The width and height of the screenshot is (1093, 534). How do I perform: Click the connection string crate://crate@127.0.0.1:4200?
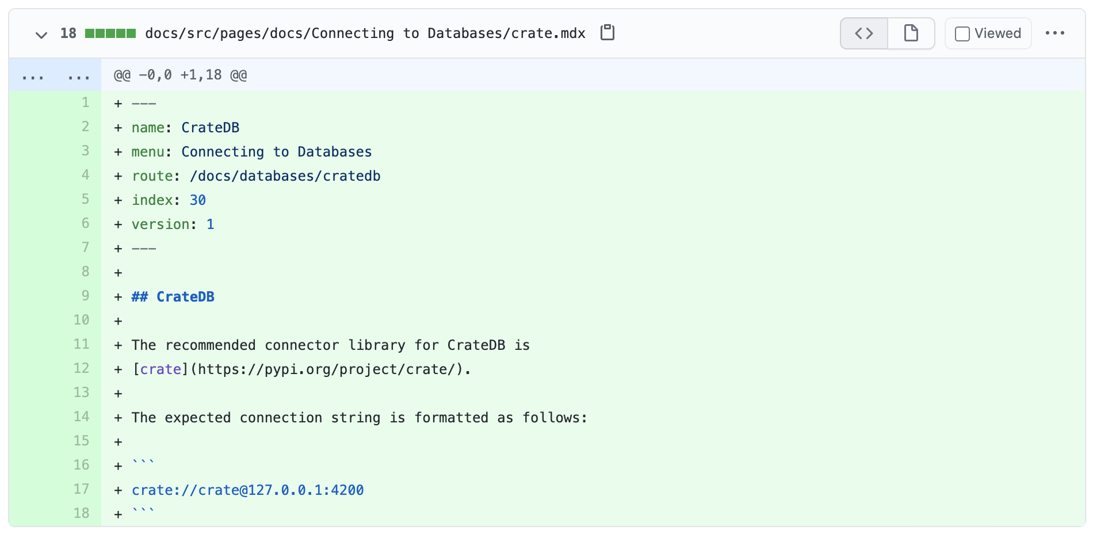click(x=247, y=490)
